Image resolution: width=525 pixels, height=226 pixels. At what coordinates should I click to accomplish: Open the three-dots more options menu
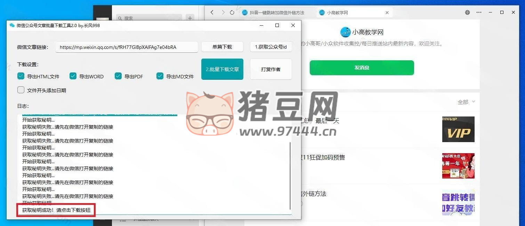[479, 12]
